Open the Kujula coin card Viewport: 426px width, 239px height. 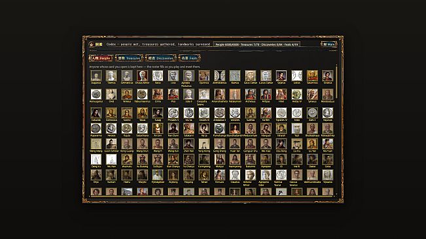point(127,129)
